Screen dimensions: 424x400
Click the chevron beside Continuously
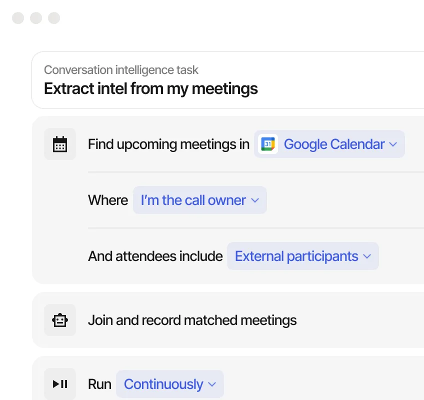click(212, 384)
